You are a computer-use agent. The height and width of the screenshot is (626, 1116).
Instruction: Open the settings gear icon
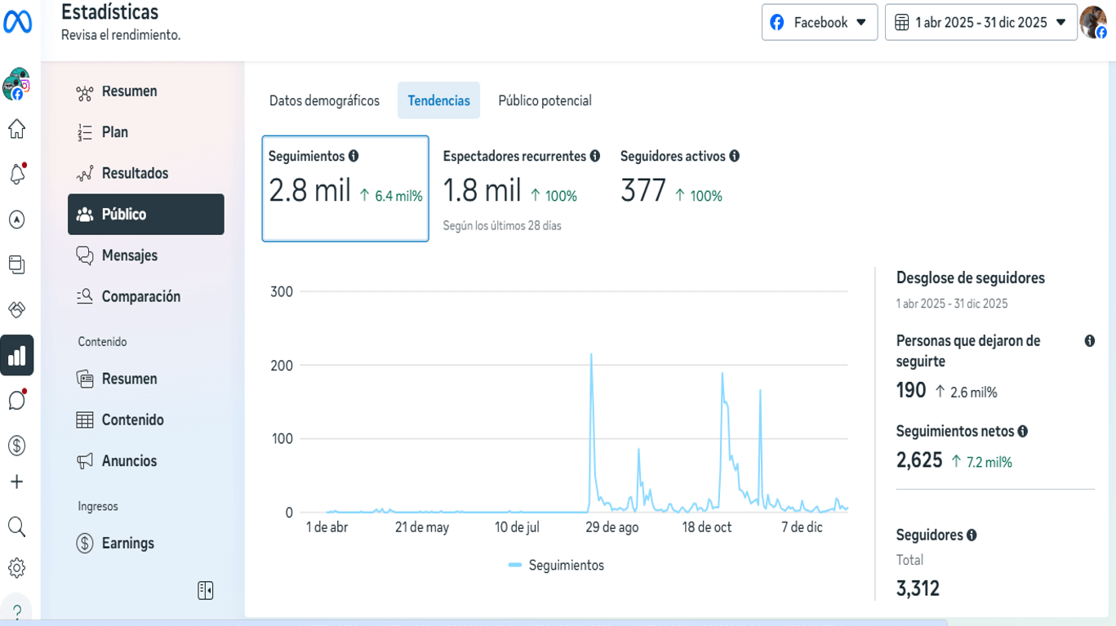pyautogui.click(x=16, y=568)
